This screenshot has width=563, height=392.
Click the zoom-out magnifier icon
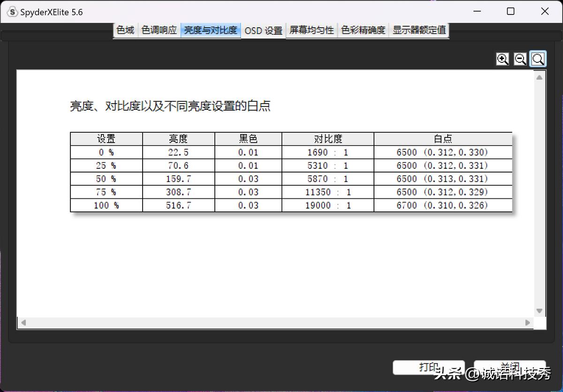pyautogui.click(x=520, y=59)
